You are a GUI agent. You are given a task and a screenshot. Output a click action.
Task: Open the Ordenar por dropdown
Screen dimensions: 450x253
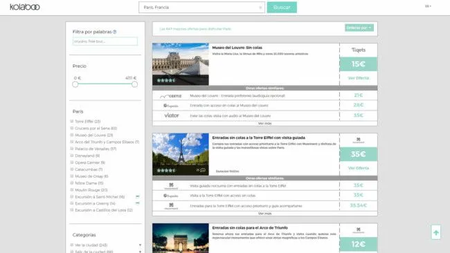tap(359, 28)
